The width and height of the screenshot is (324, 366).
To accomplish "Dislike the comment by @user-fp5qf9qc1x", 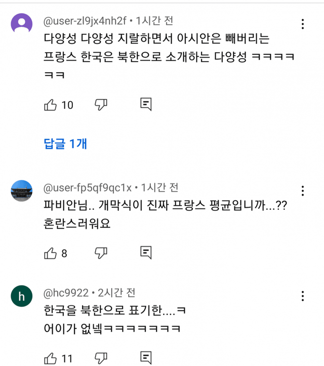I will (x=101, y=253).
